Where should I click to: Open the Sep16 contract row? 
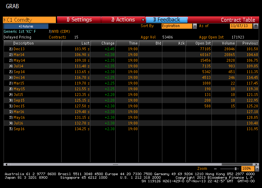point(131,129)
